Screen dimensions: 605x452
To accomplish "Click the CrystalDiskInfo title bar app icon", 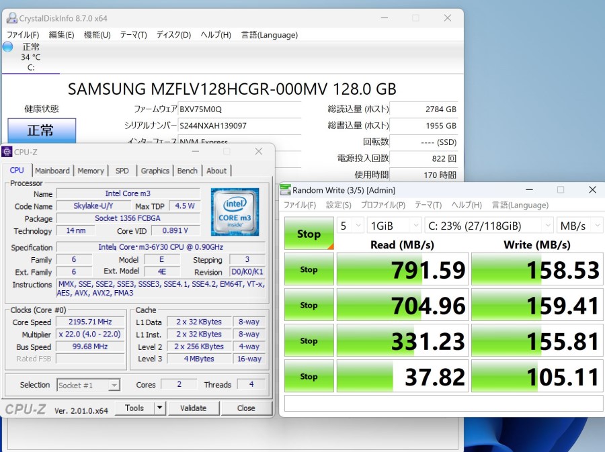I will point(12,17).
